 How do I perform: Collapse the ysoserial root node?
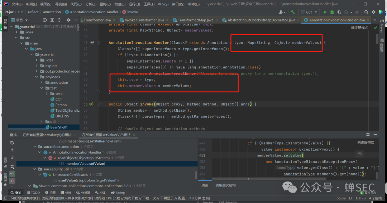tap(11, 26)
